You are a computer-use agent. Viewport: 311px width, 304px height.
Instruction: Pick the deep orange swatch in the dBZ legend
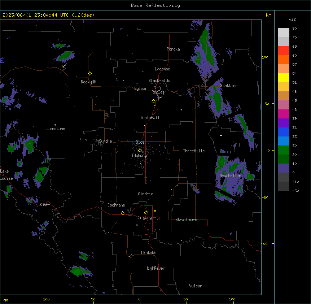click(284, 60)
